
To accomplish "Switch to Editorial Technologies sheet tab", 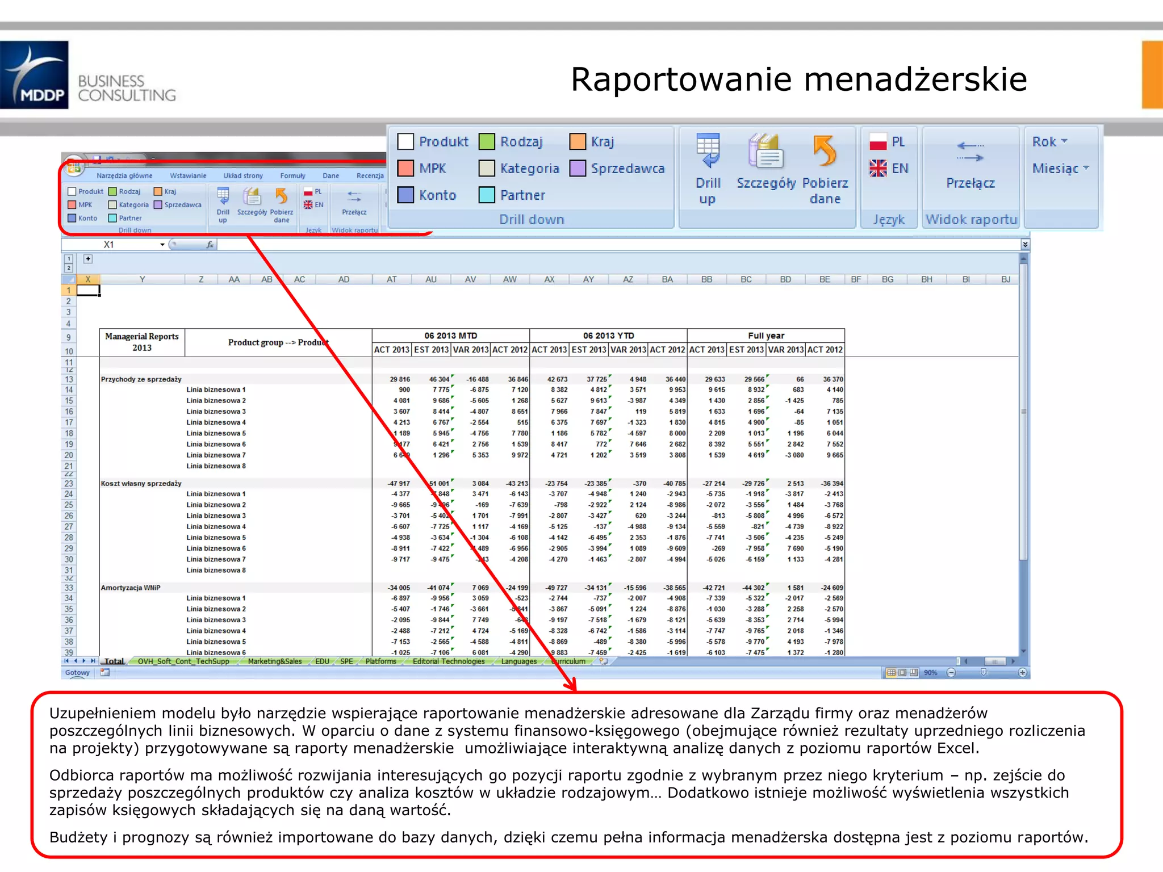I will tap(449, 661).
